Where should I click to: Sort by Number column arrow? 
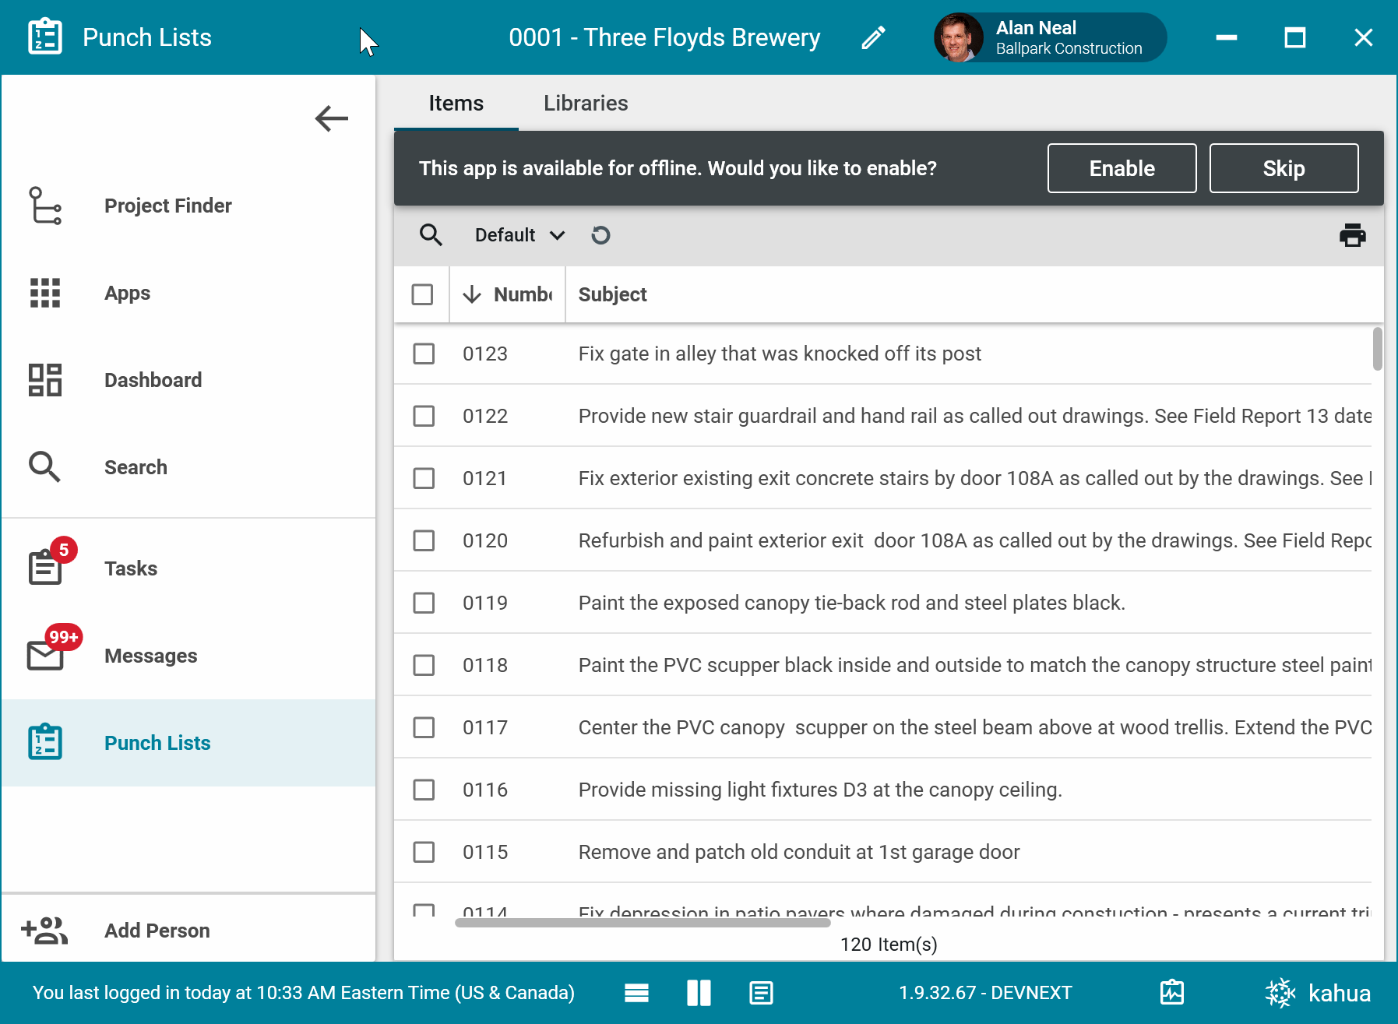472,294
